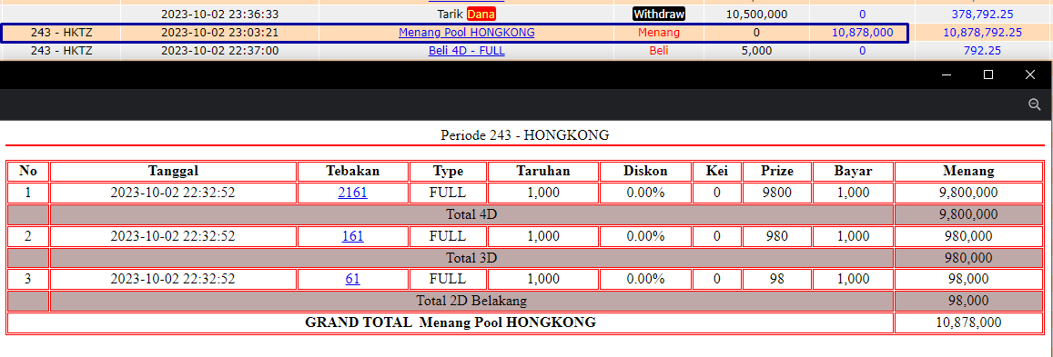This screenshot has width=1053, height=357.
Task: Click the 243 - HKTZ cell in Menang row
Action: pyautogui.click(x=61, y=32)
